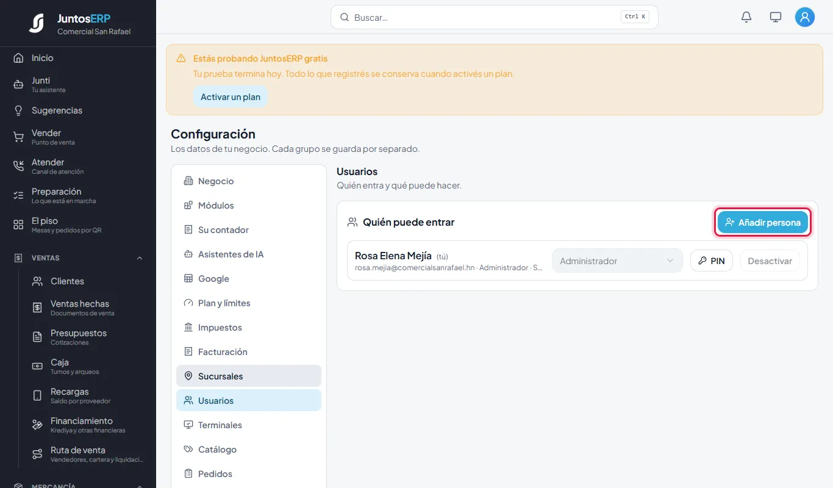Click the Caja cash icon
The image size is (833, 488).
[37, 367]
